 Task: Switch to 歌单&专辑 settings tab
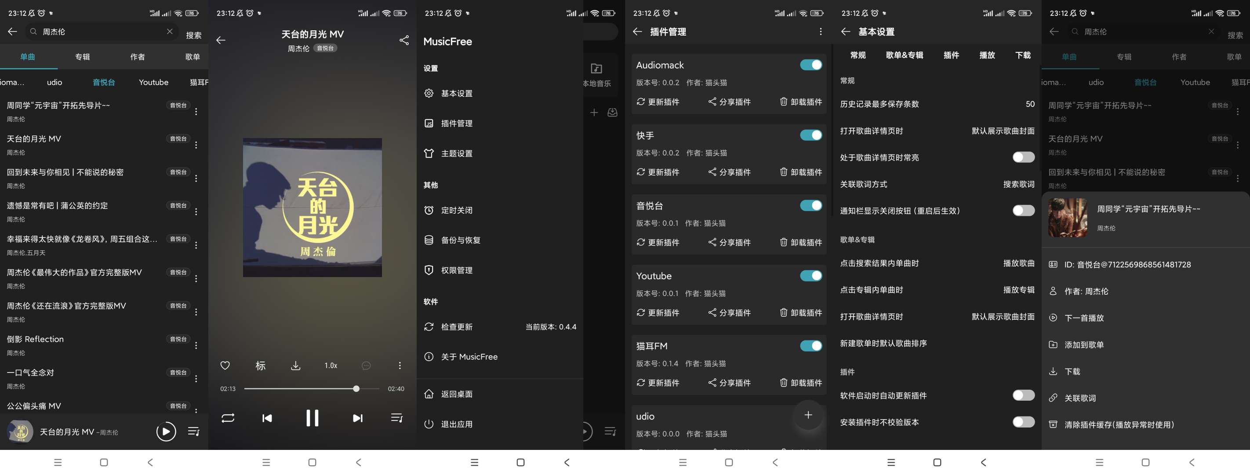tap(905, 55)
